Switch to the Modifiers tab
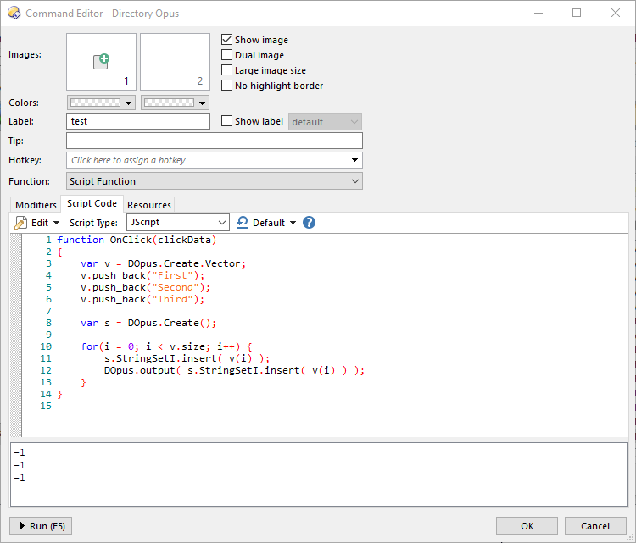 [36, 205]
